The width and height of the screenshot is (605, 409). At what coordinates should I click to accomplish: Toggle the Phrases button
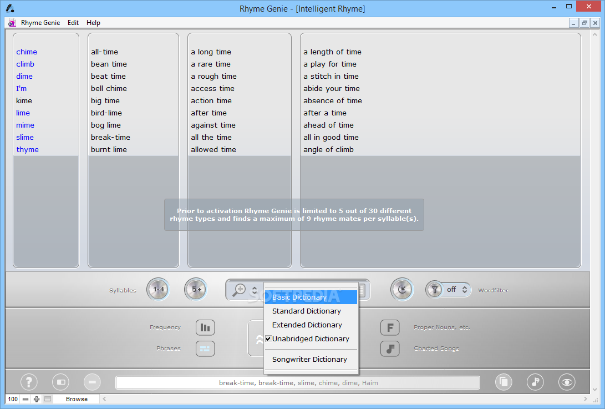pyautogui.click(x=205, y=349)
